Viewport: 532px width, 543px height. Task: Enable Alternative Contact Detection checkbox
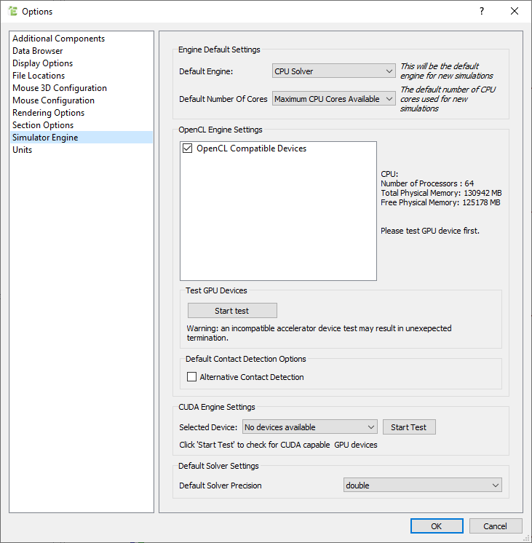[x=192, y=377]
